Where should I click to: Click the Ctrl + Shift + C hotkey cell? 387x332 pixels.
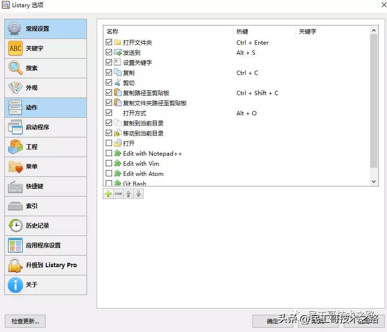pos(257,93)
